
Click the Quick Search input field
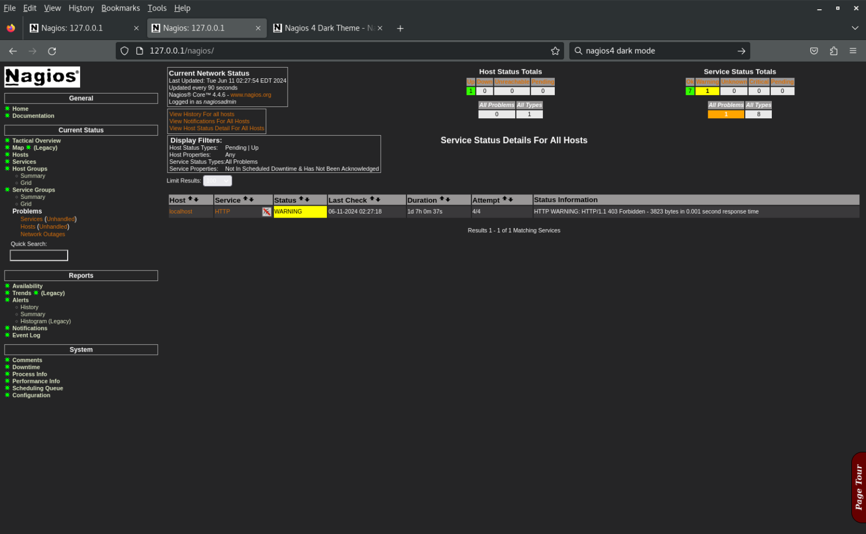(x=39, y=256)
